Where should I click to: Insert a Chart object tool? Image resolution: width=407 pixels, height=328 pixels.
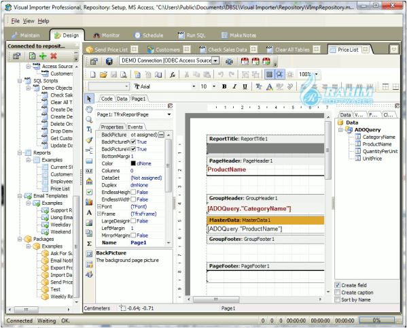coord(89,202)
